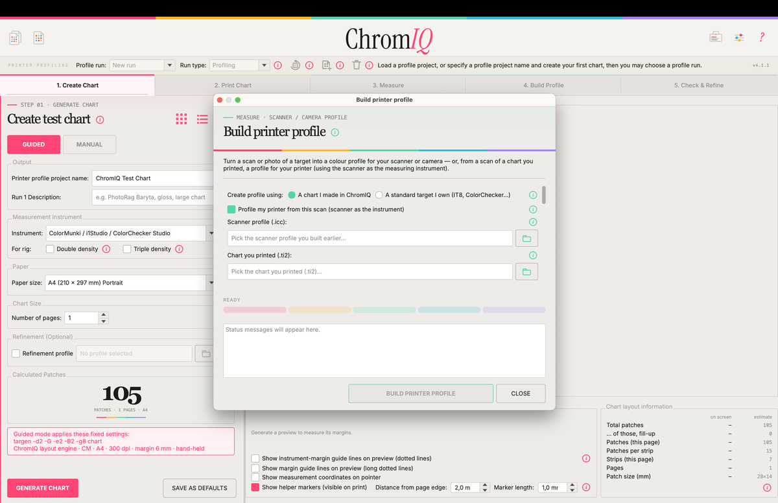Click BUILD PRINTER PROFILE button
The image size is (778, 503).
click(421, 393)
